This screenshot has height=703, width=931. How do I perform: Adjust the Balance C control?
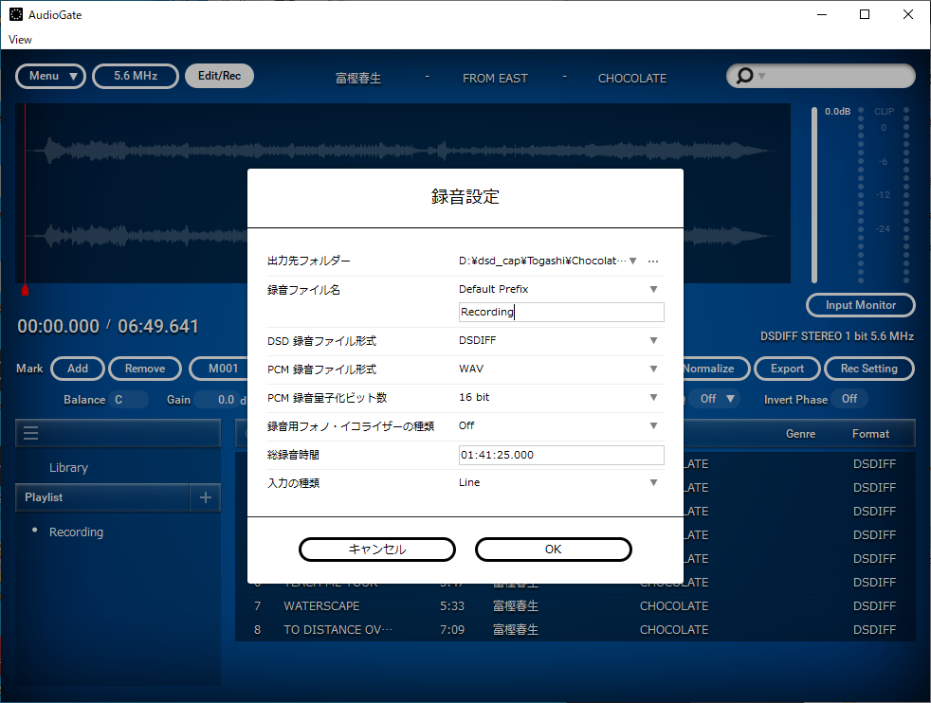coord(126,400)
